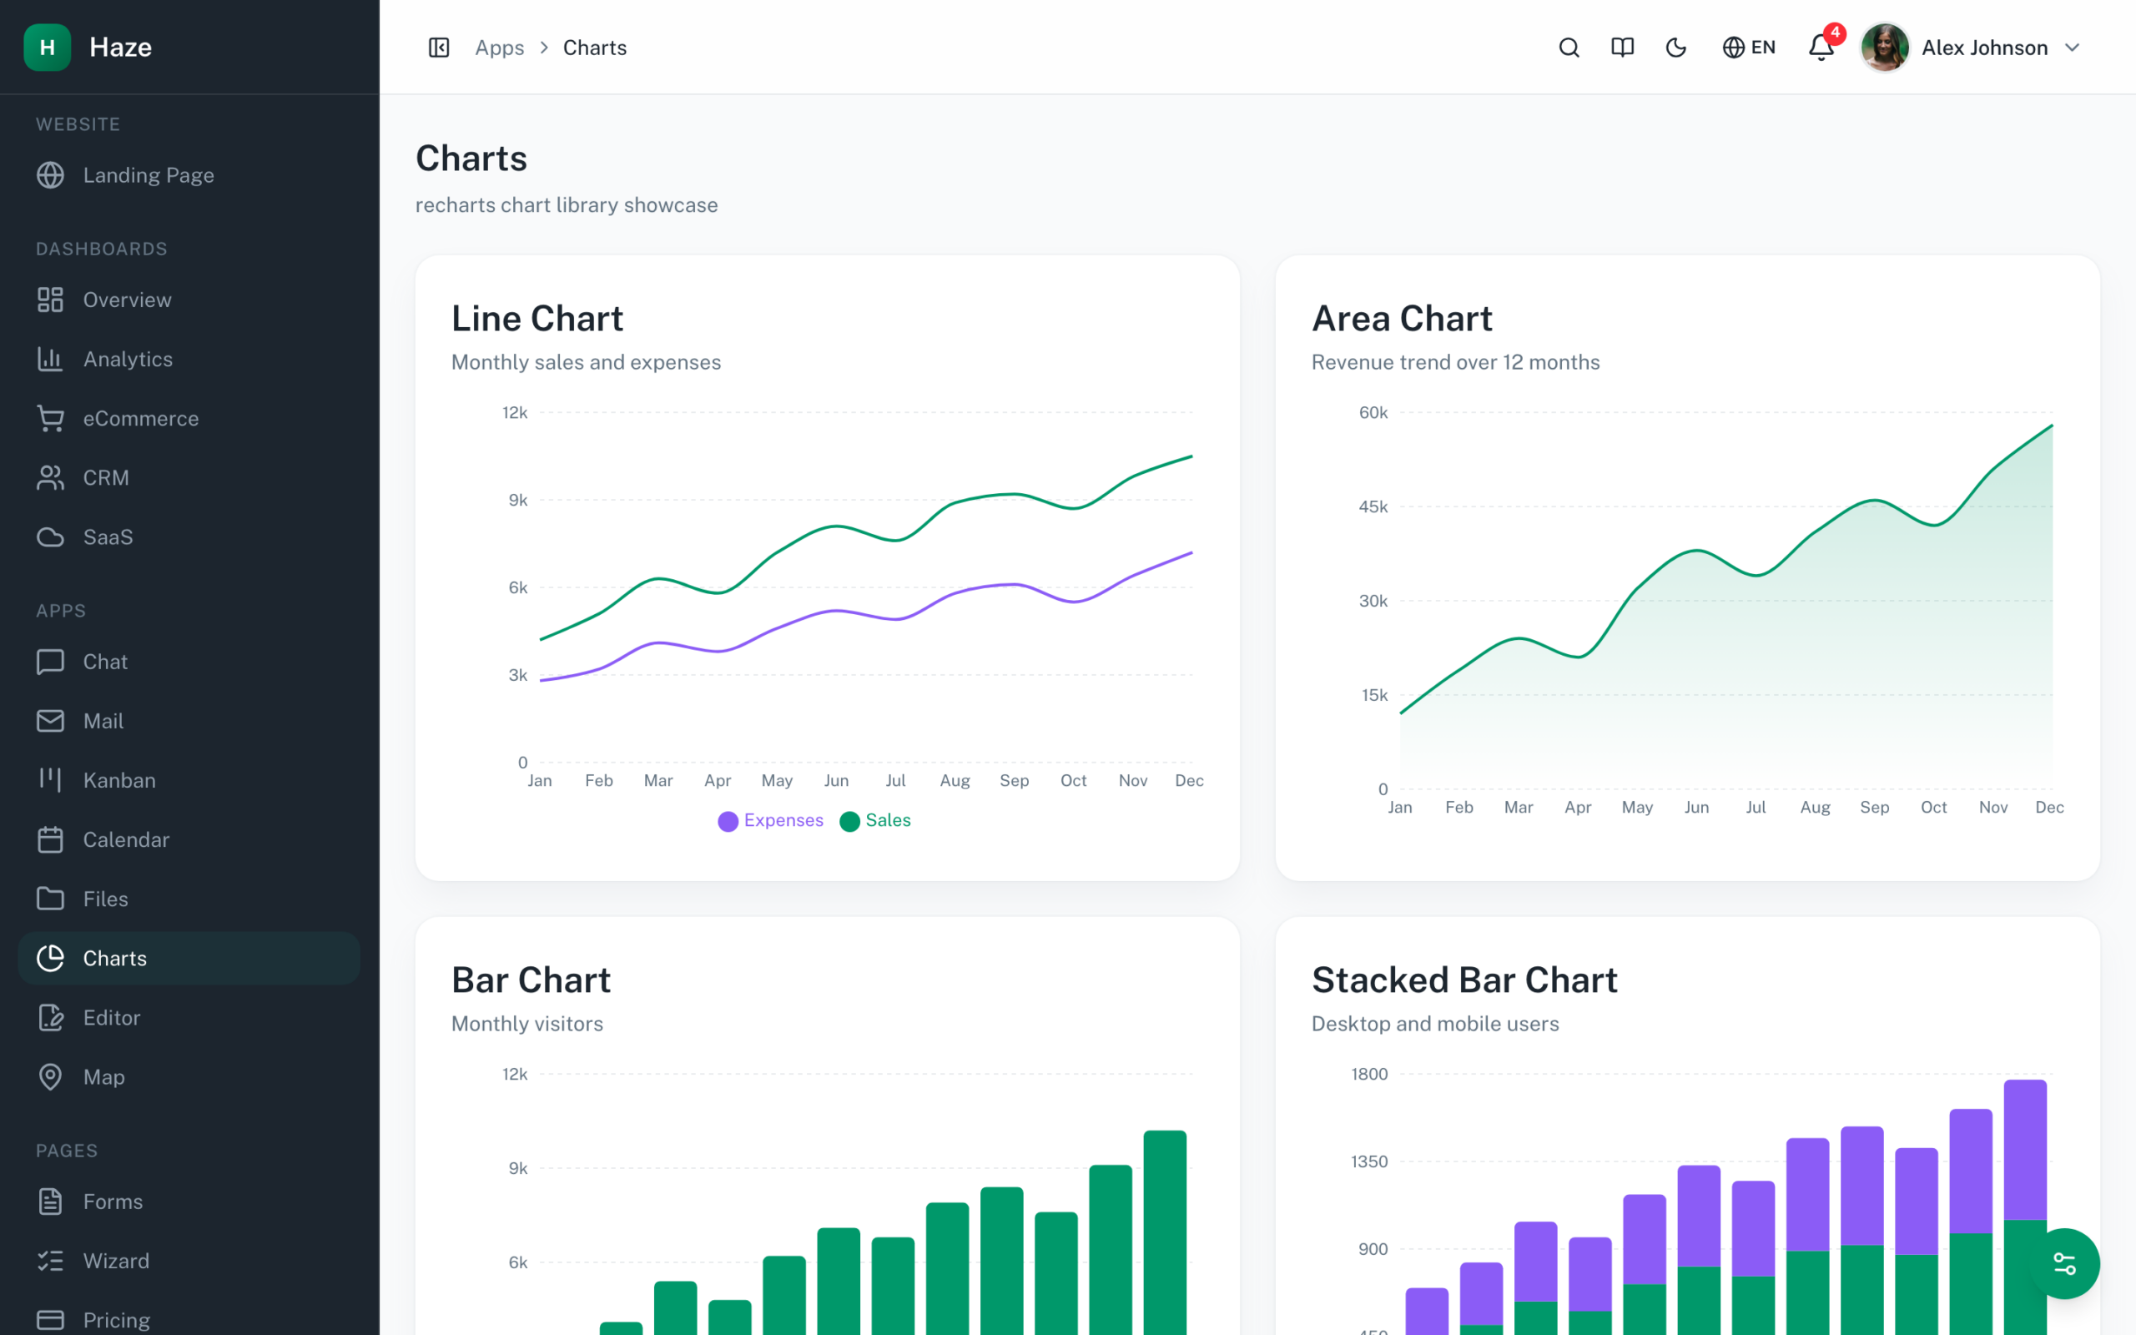Toggle dark mode with the moon icon
This screenshot has width=2136, height=1335.
tap(1675, 48)
